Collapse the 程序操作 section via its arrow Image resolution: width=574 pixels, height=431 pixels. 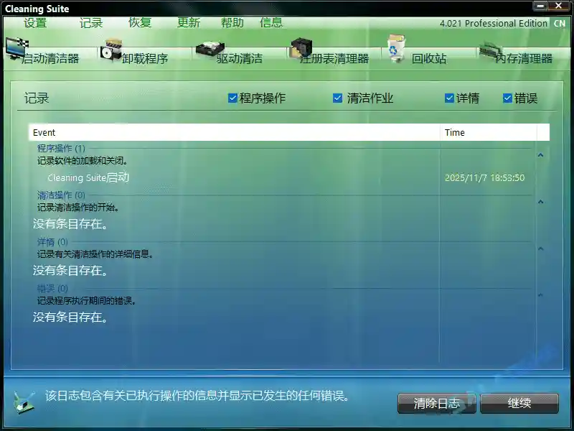(x=540, y=154)
